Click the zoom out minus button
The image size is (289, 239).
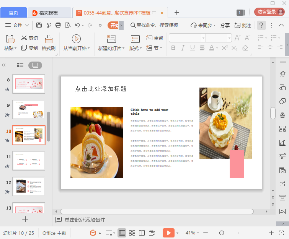pos(206,233)
